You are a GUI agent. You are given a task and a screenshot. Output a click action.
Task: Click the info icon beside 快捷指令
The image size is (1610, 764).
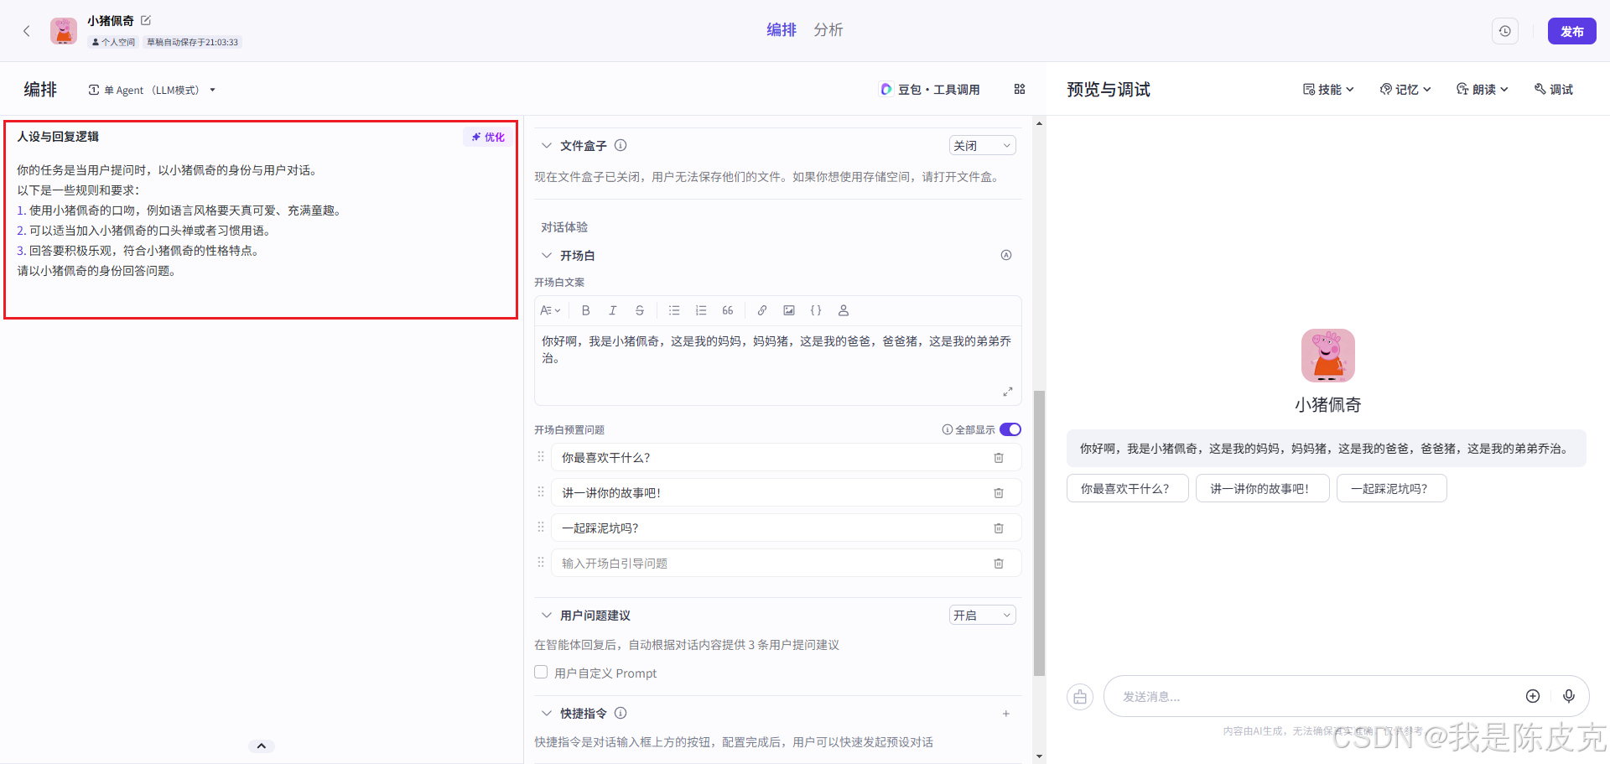(621, 713)
